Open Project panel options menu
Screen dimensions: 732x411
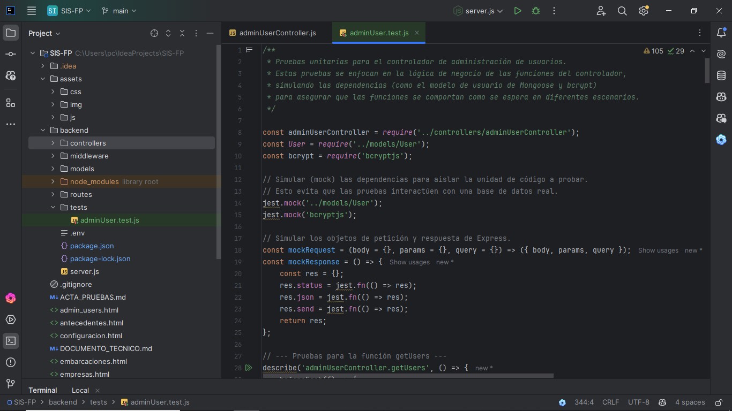(196, 33)
